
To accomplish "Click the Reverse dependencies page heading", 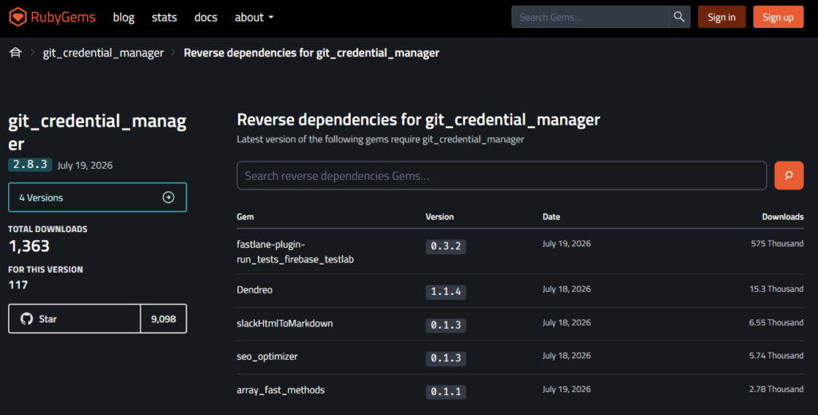I will (419, 119).
